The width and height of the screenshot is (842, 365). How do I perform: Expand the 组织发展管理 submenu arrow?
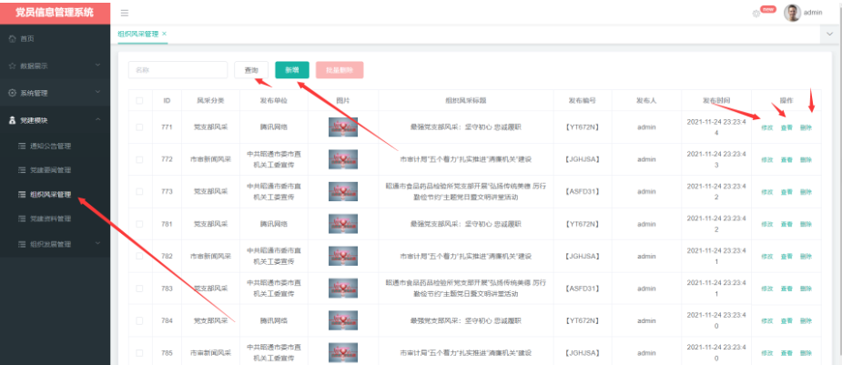point(97,244)
